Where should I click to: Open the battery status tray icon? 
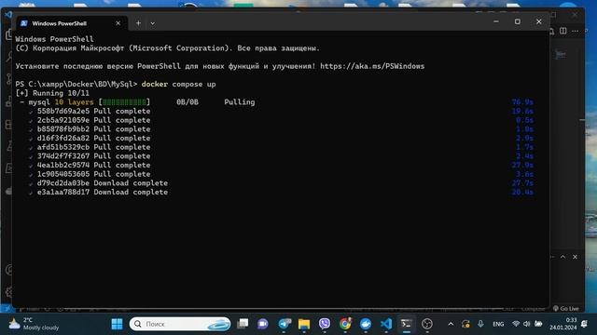[x=538, y=324]
